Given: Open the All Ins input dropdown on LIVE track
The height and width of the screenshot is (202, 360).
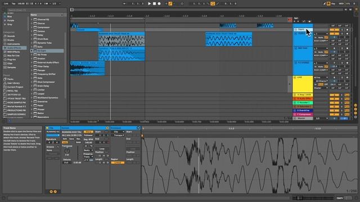Looking at the screenshot, I should 321,77.
